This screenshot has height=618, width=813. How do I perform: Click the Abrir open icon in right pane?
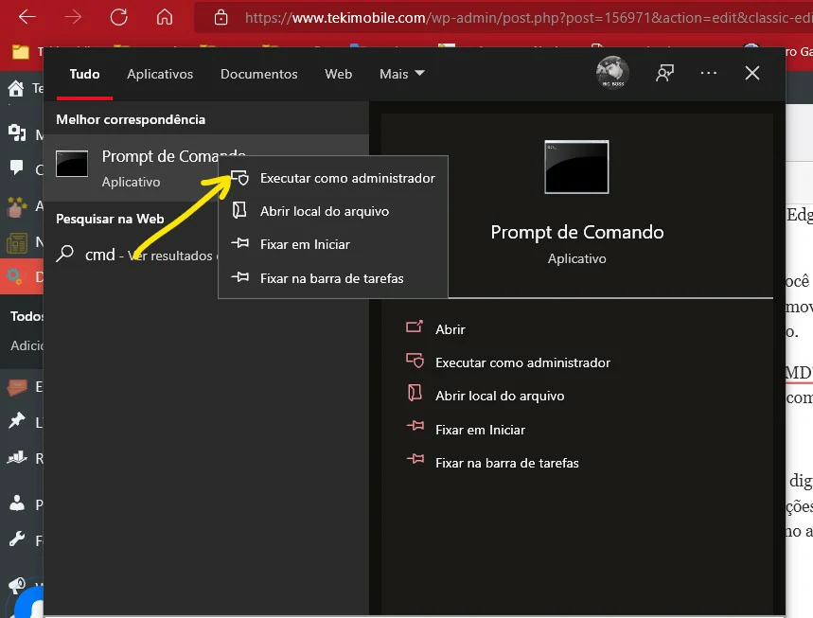[x=415, y=327]
